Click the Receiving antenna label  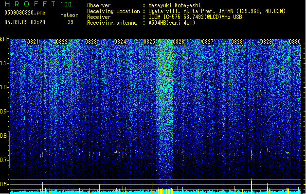(x=112, y=23)
